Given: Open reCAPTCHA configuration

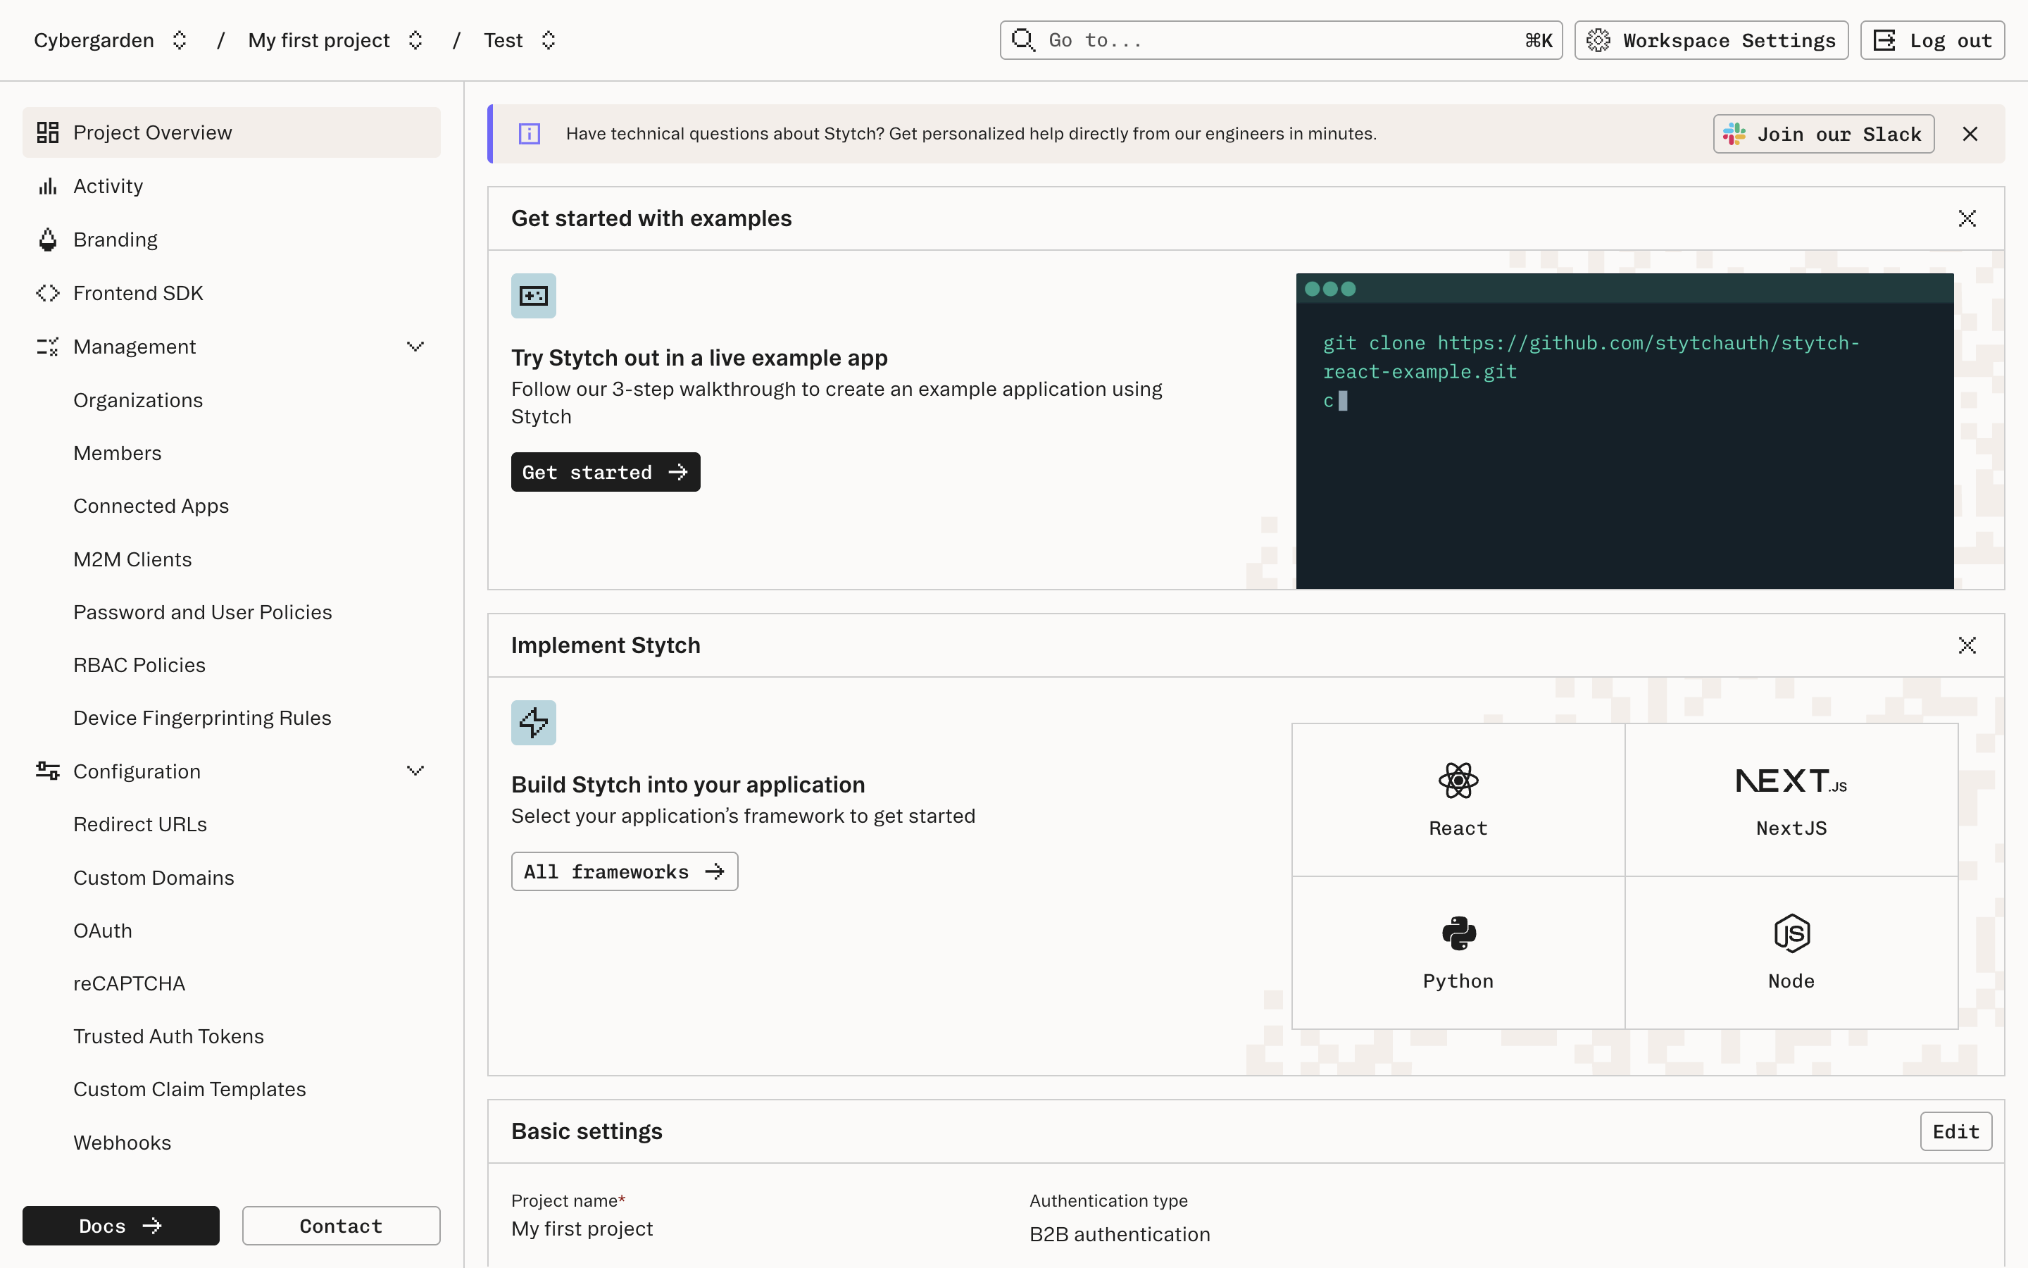Looking at the screenshot, I should click(x=129, y=983).
